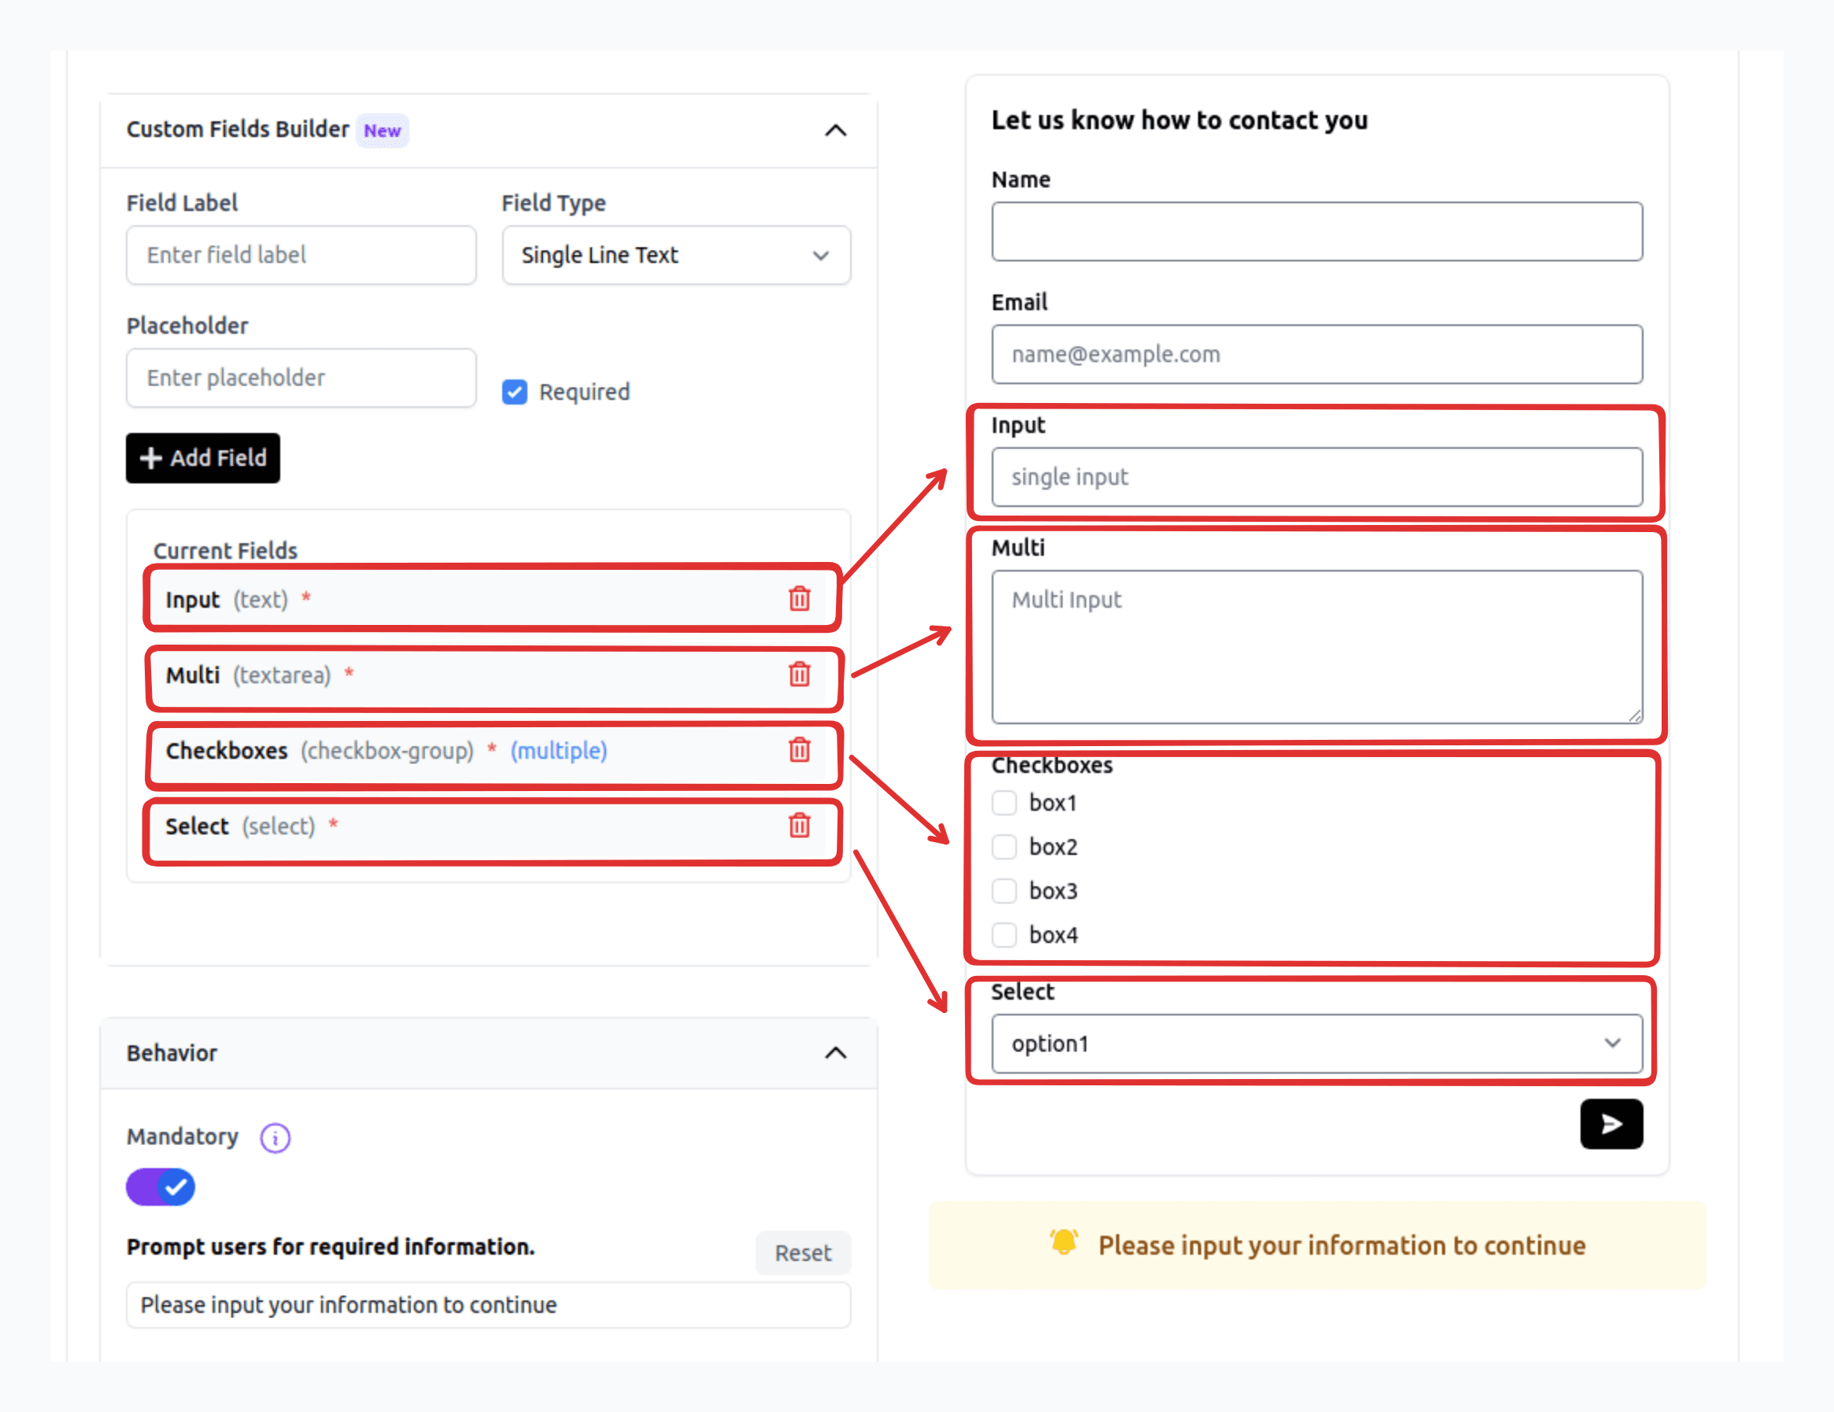This screenshot has width=1834, height=1412.
Task: Open the Field Type dropdown
Action: 676,255
